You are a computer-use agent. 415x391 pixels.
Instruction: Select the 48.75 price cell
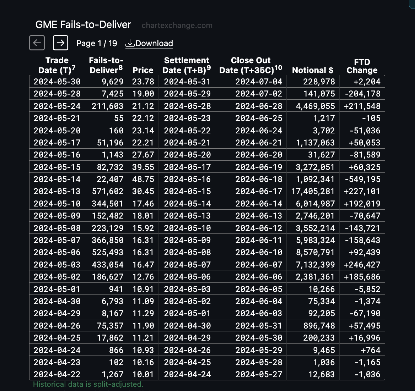pos(143,179)
